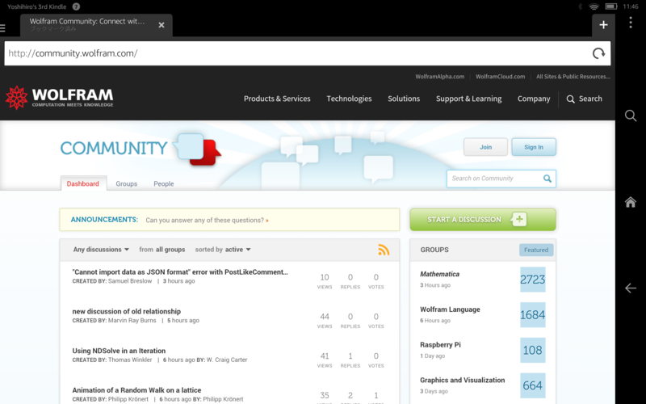
Task: Open new discussion of old relationship
Action: (x=127, y=311)
